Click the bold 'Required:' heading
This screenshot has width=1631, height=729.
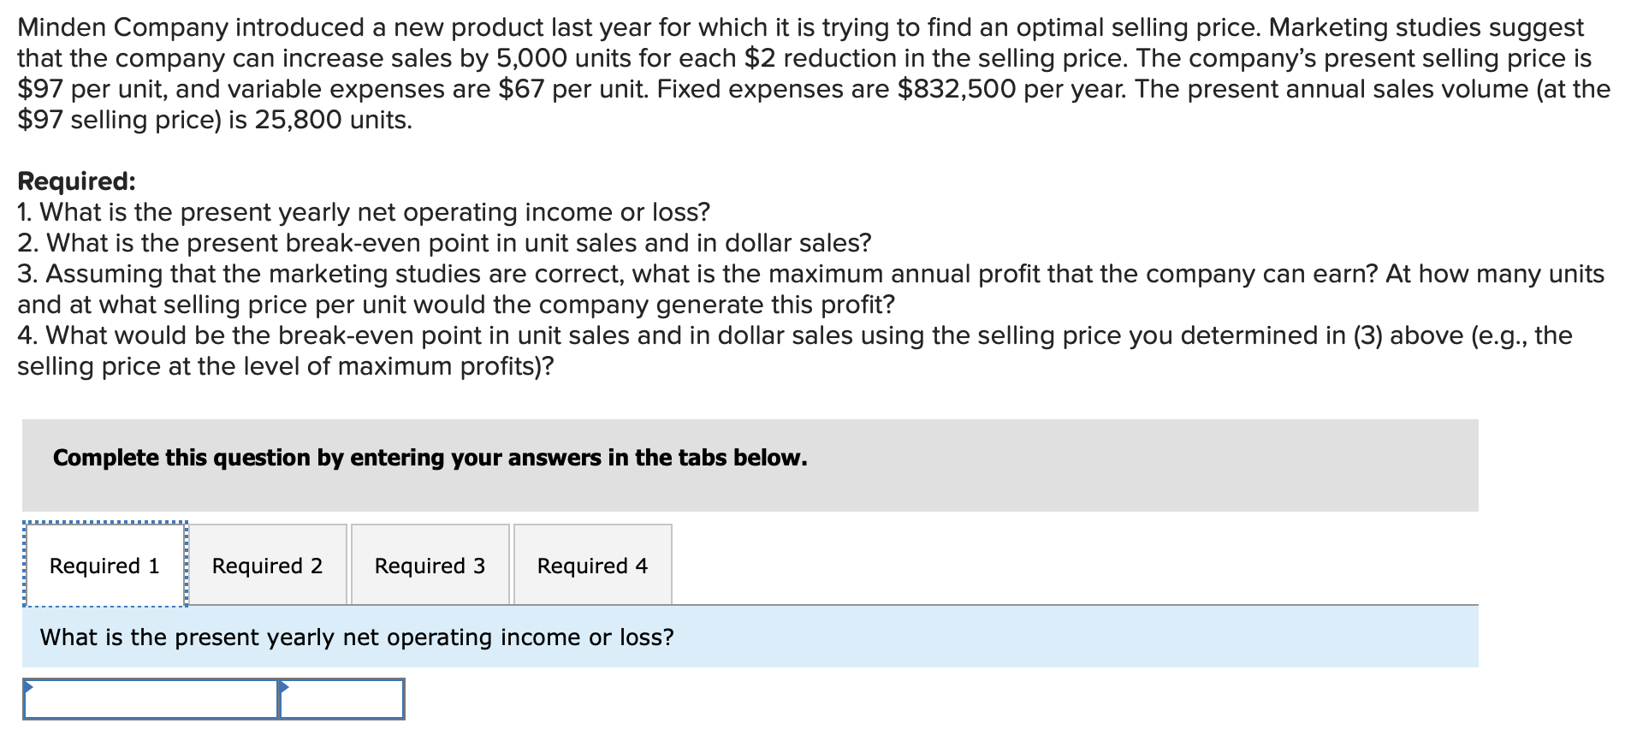76,181
